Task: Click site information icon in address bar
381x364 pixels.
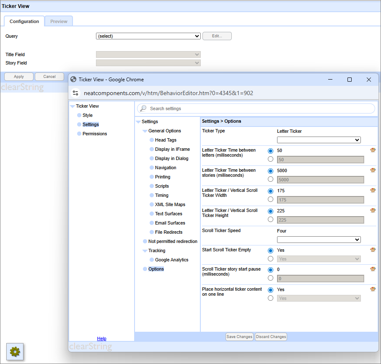Action: [75, 93]
